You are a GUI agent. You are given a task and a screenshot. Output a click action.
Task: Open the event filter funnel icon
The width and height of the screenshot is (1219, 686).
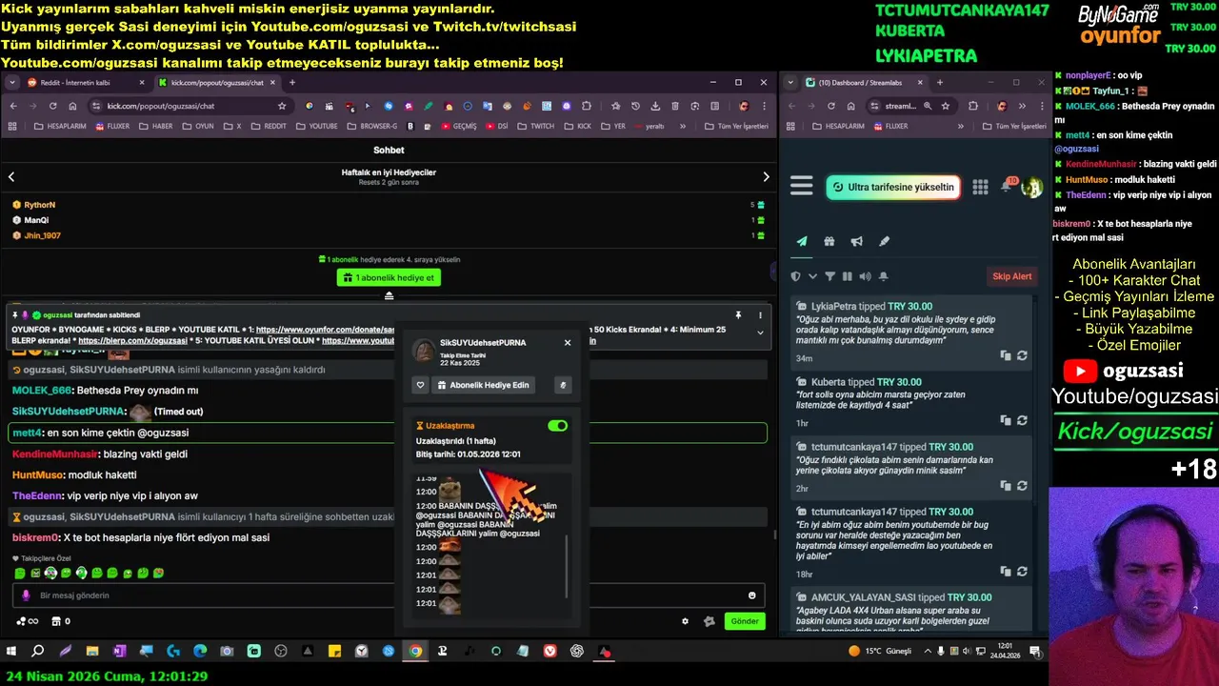tap(829, 276)
